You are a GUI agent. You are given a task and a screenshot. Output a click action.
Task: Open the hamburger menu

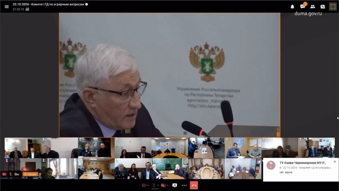pos(7,7)
